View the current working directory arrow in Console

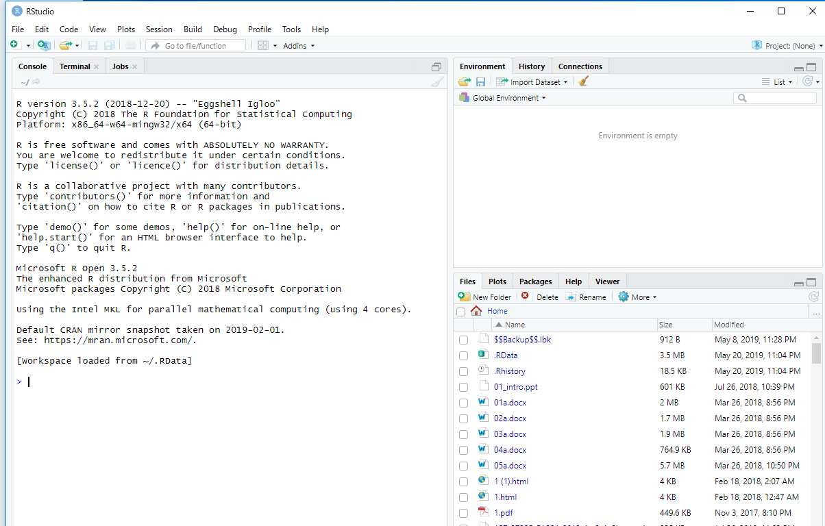click(x=36, y=82)
